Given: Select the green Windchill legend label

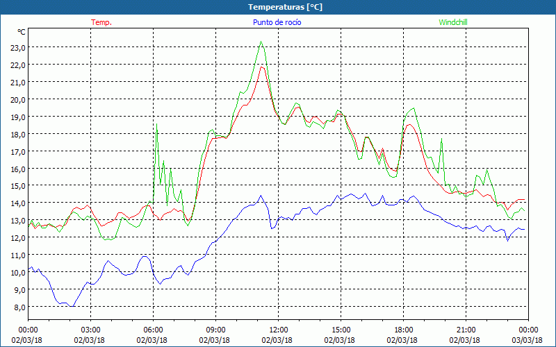Looking at the screenshot, I should (453, 22).
